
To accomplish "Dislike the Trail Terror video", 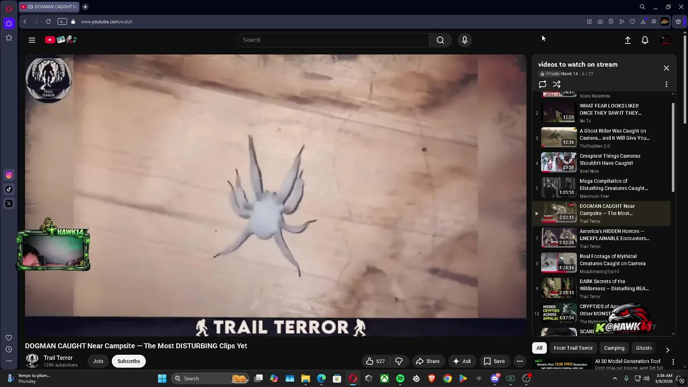I will tap(399, 361).
